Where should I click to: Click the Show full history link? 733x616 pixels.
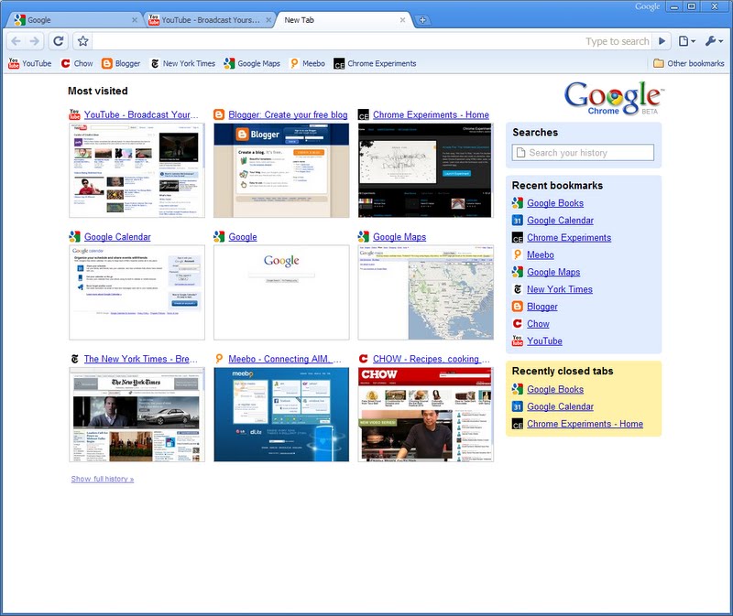pos(102,479)
